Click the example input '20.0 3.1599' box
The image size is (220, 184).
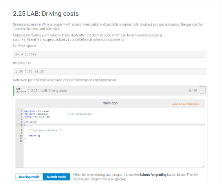point(110,55)
